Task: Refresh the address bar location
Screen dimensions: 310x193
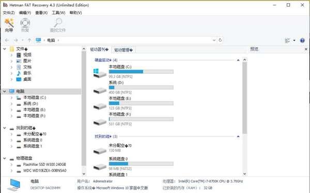Action: tap(220, 40)
